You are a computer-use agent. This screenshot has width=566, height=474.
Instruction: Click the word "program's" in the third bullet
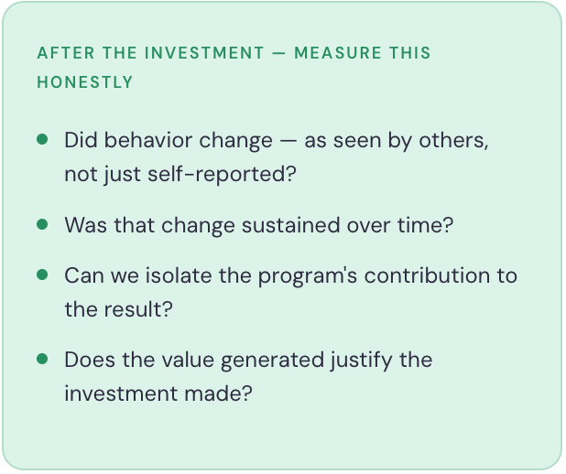coord(309,275)
